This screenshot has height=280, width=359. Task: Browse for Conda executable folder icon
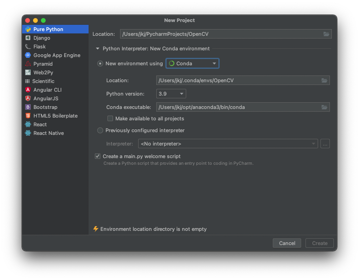324,107
